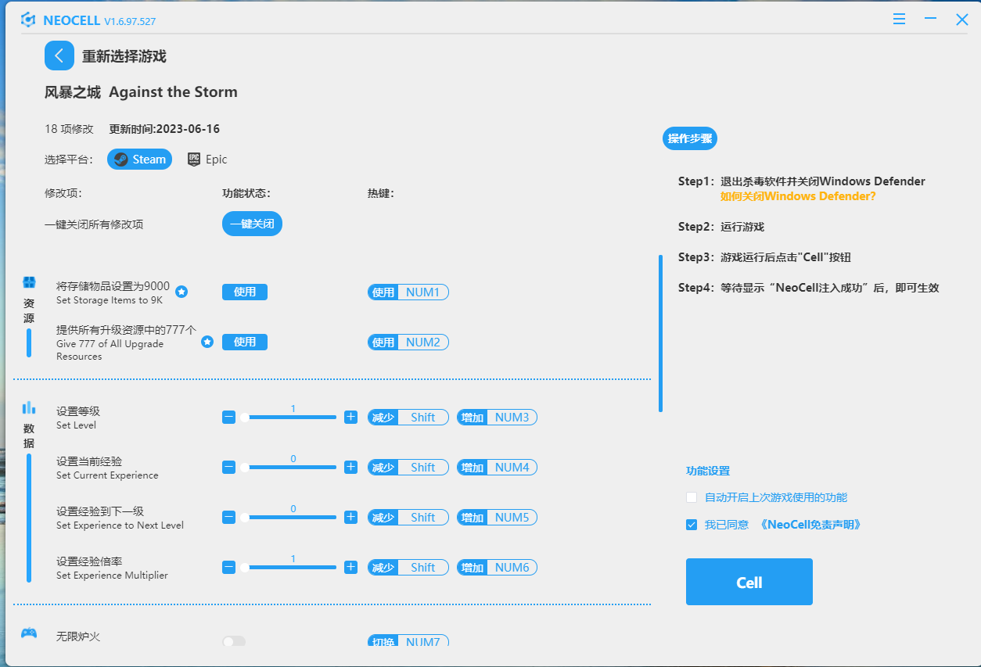Click the 操作步骤 button

690,139
